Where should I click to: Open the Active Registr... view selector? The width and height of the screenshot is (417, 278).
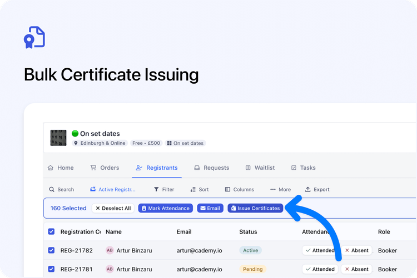pos(113,190)
